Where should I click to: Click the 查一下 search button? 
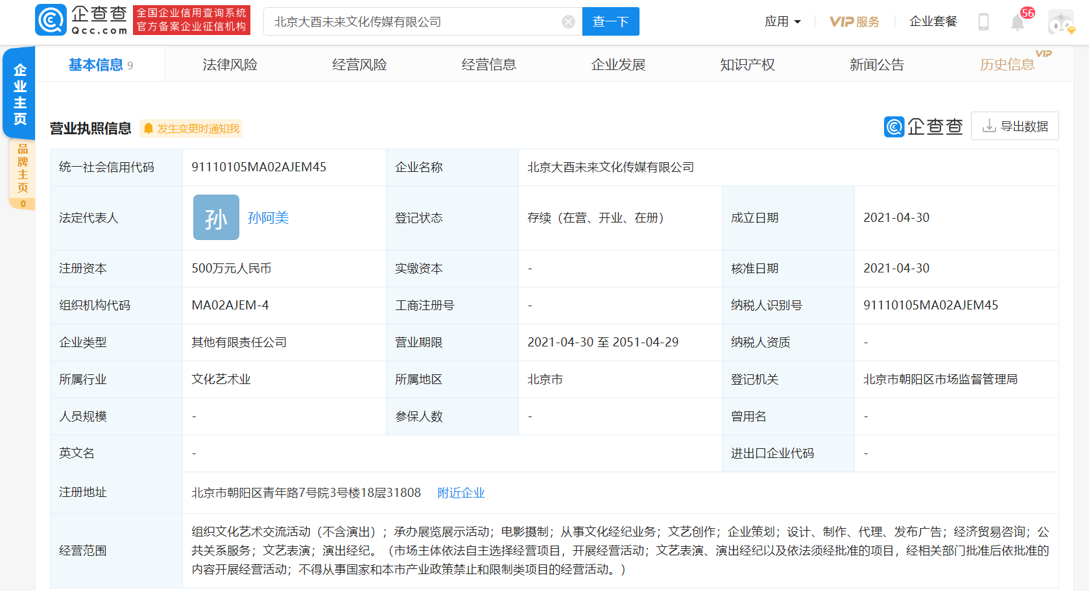tap(610, 21)
